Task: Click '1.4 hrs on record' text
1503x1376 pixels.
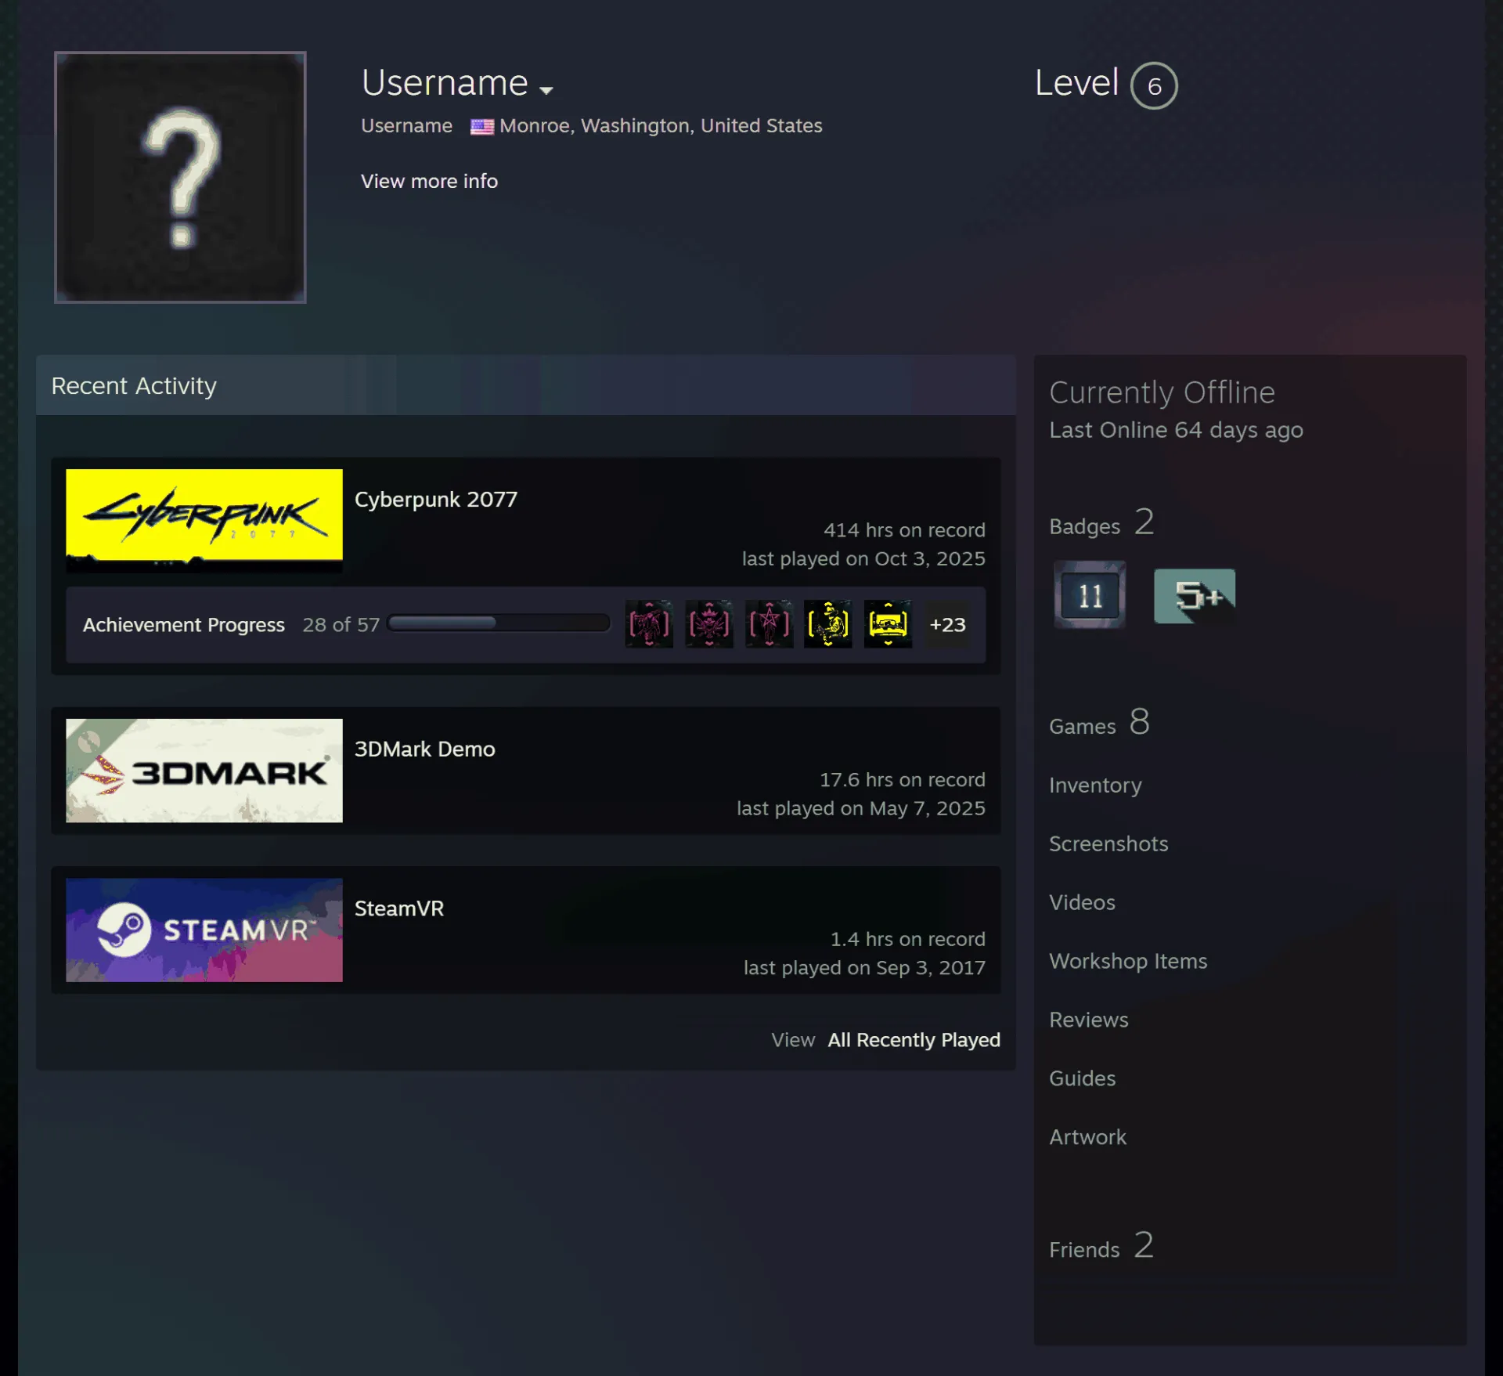Action: (x=907, y=939)
